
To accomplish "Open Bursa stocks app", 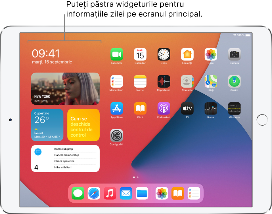I will pyautogui.click(x=211, y=109).
